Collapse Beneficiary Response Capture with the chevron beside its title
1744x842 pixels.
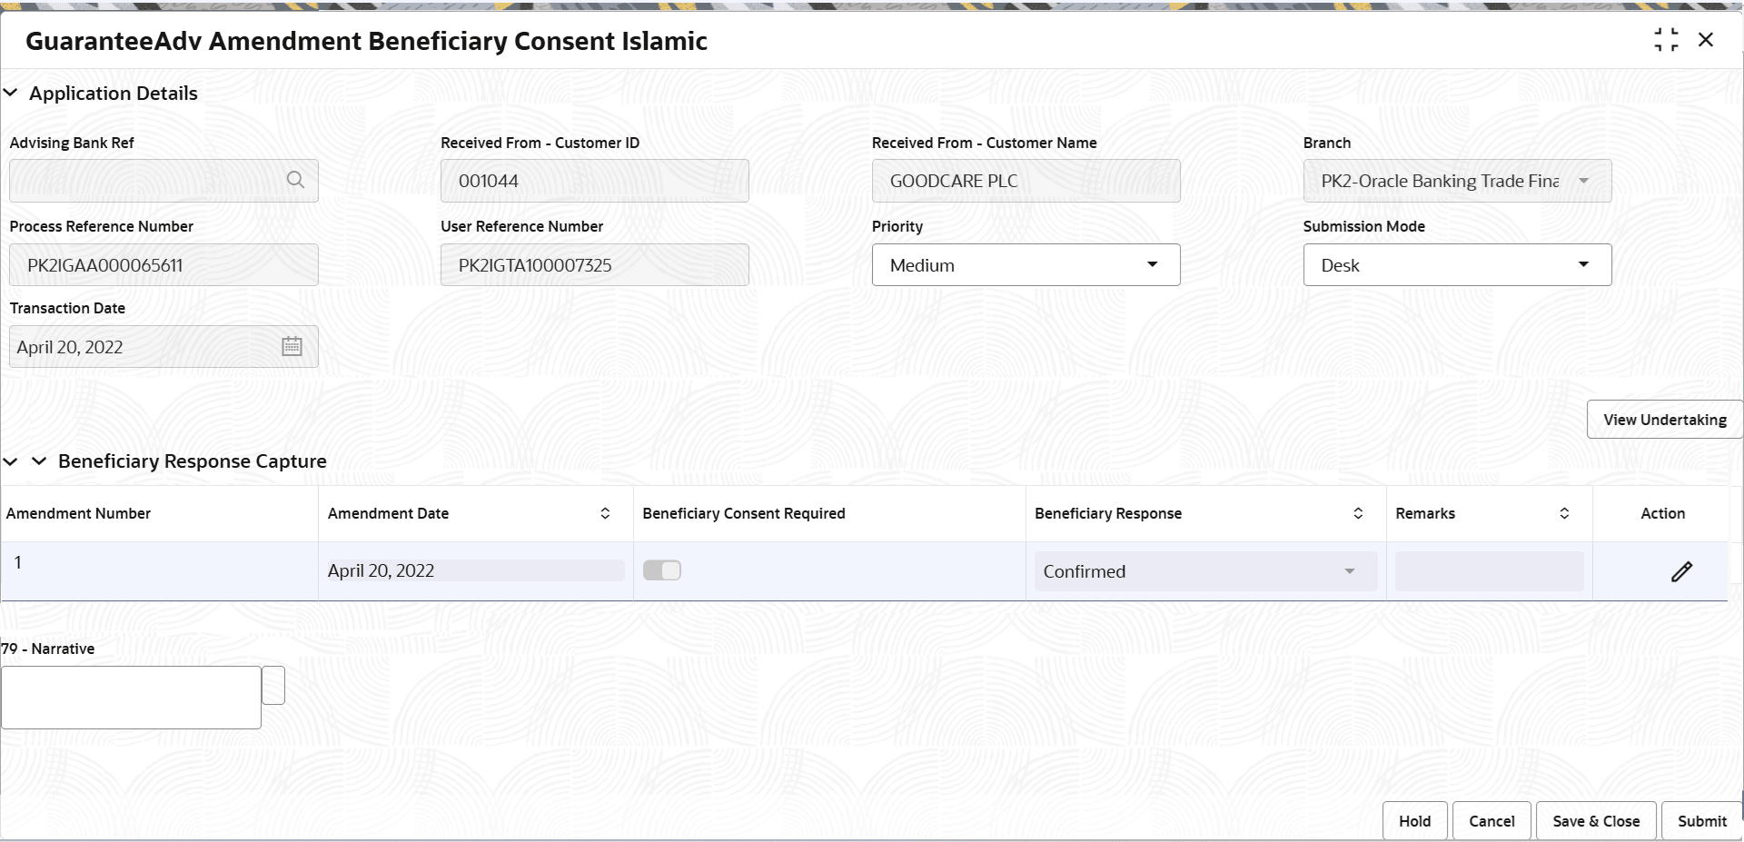(39, 461)
